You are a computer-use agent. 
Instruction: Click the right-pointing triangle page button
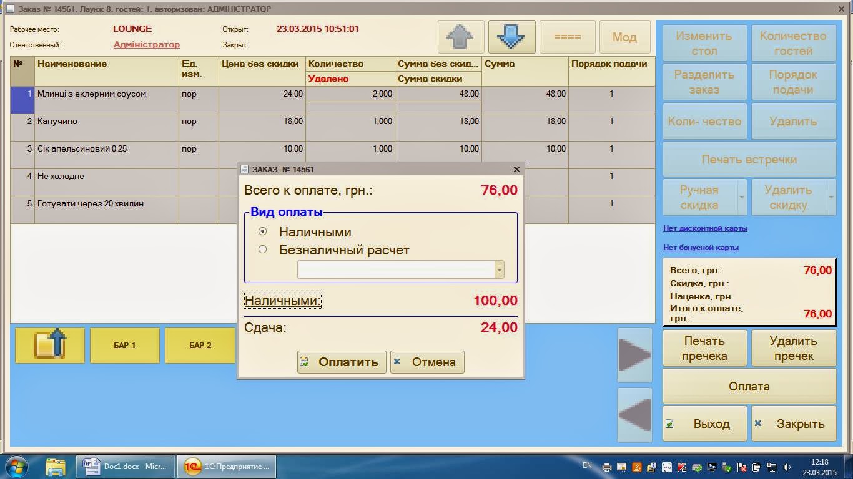[634, 355]
